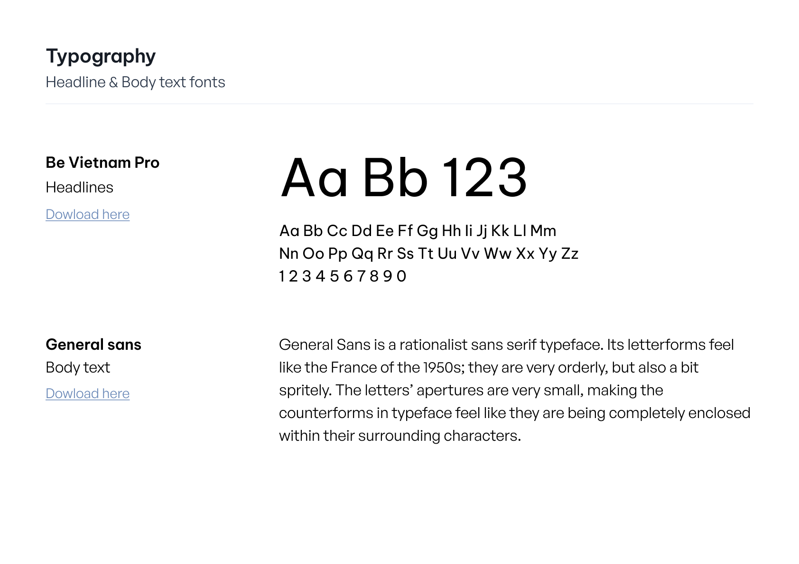Viewport: 799px width, 564px height.
Task: Click the Mm letters in alphabet sample
Action: [543, 231]
